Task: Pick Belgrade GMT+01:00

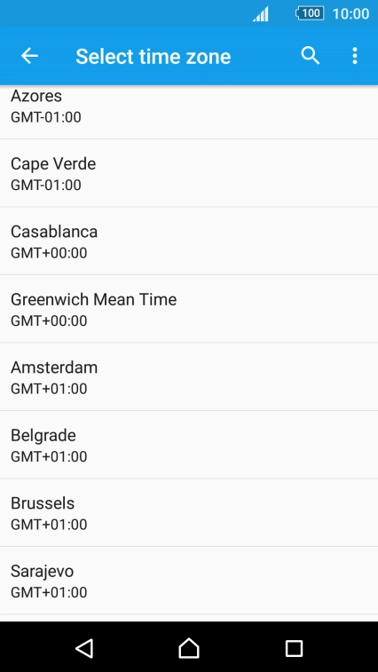Action: [x=189, y=445]
